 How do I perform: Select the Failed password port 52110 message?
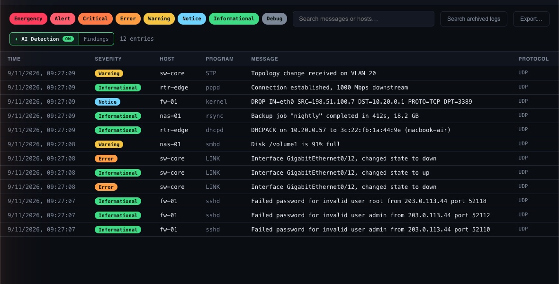point(370,230)
